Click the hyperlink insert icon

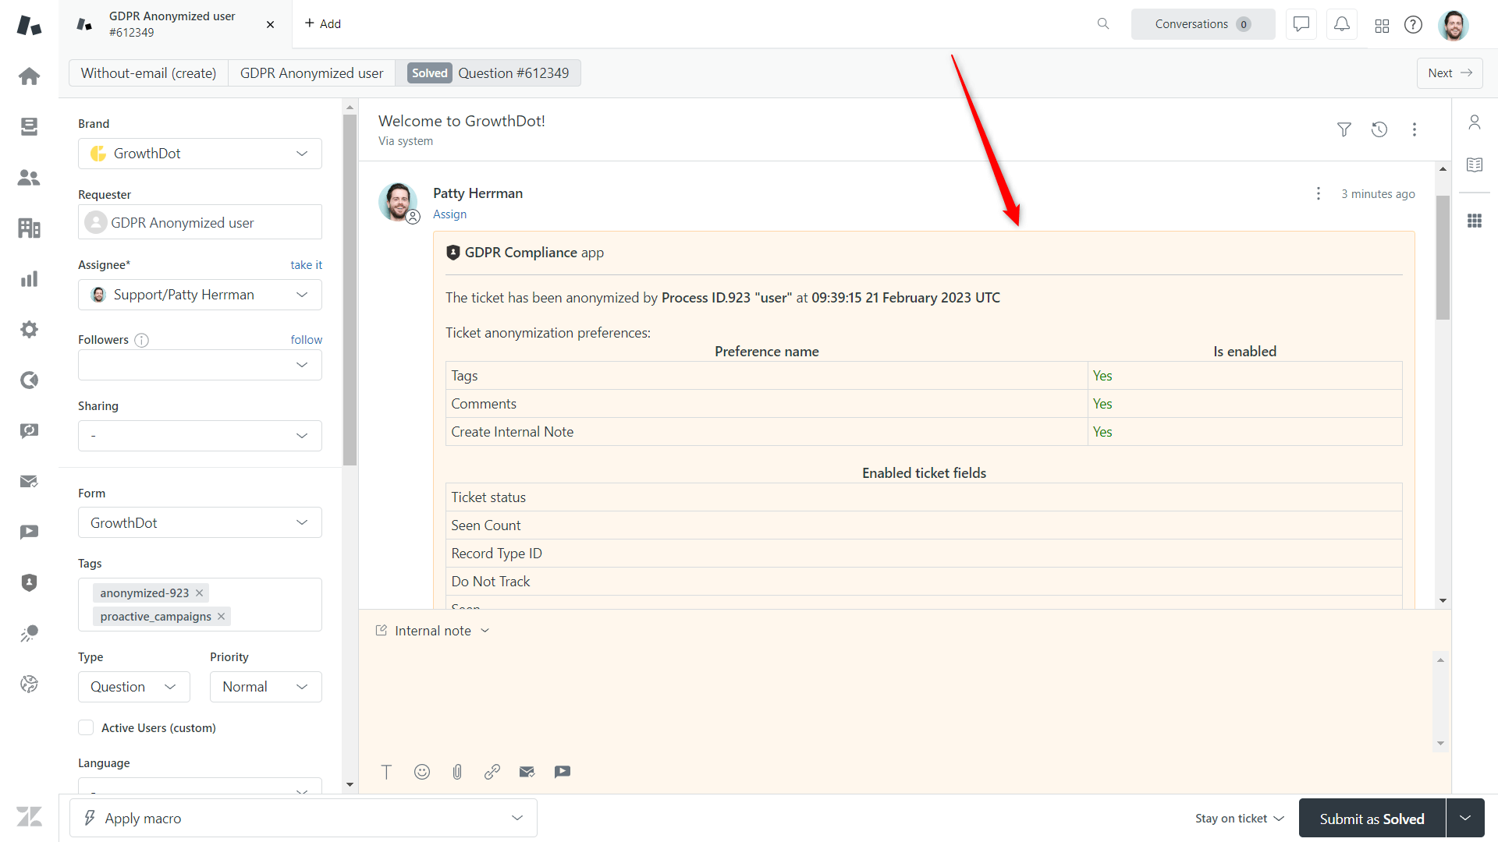pos(492,772)
